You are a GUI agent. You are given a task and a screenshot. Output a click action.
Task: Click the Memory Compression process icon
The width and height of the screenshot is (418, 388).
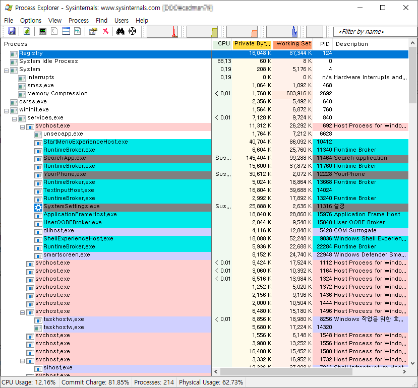pyautogui.click(x=22, y=95)
